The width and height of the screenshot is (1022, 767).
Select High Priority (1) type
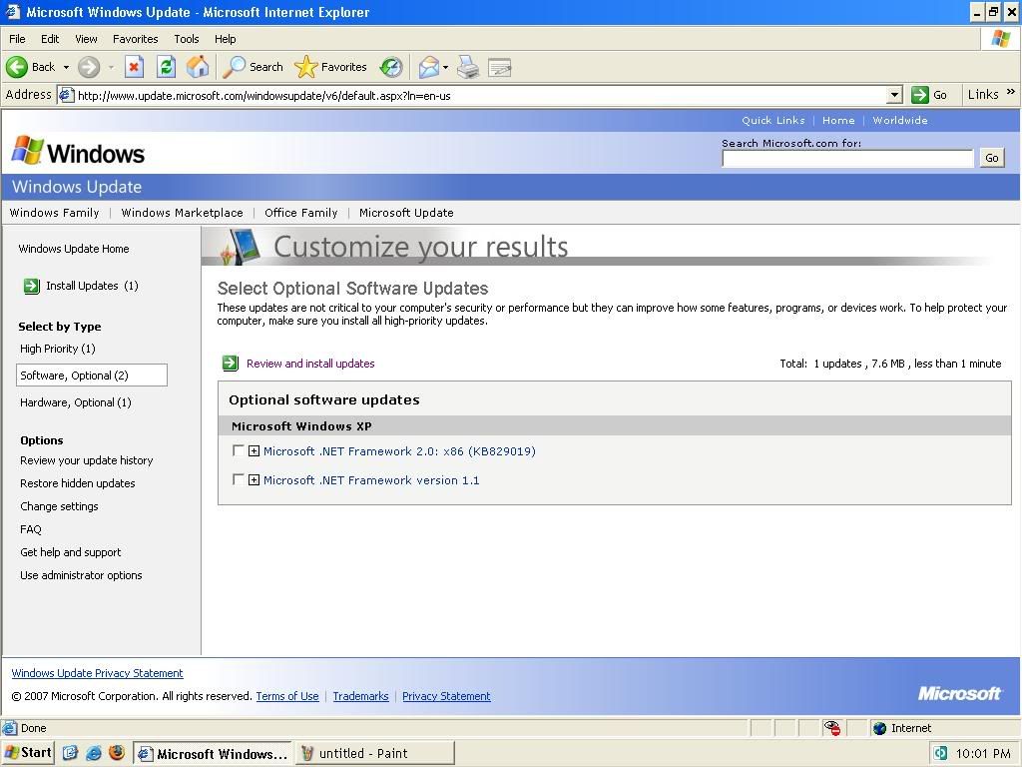57,349
